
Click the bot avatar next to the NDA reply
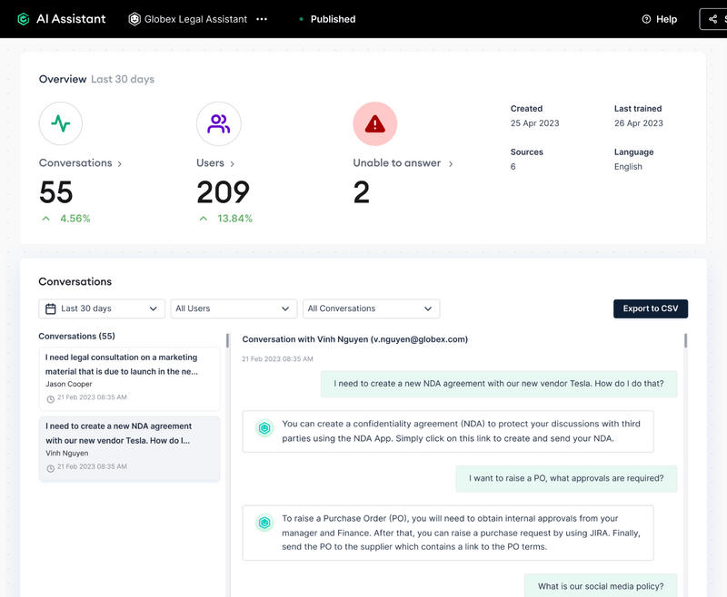[x=264, y=426]
